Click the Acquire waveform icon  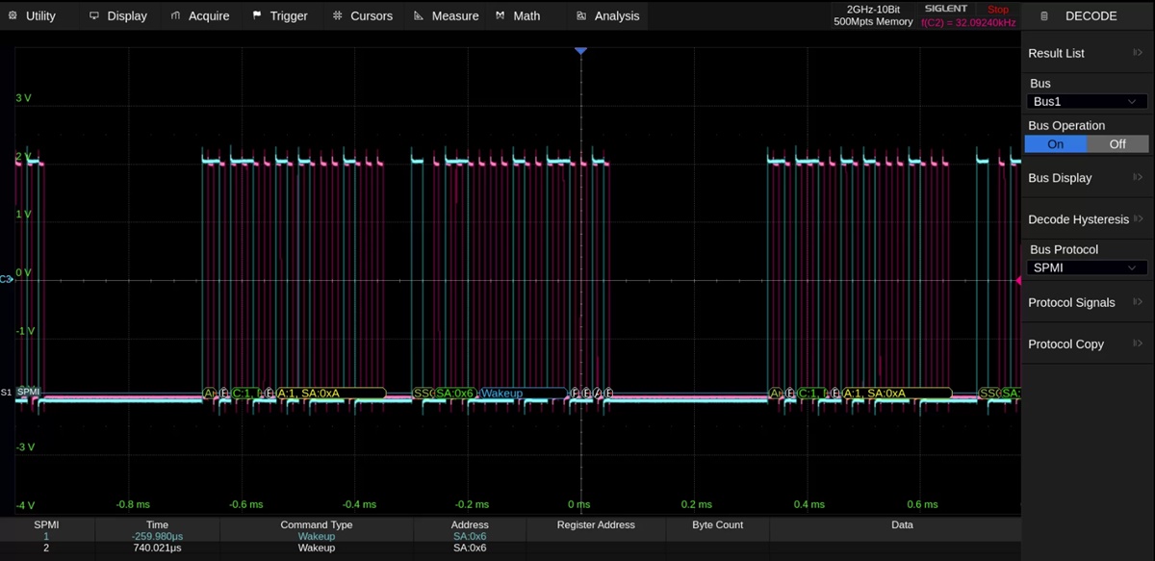tap(175, 16)
